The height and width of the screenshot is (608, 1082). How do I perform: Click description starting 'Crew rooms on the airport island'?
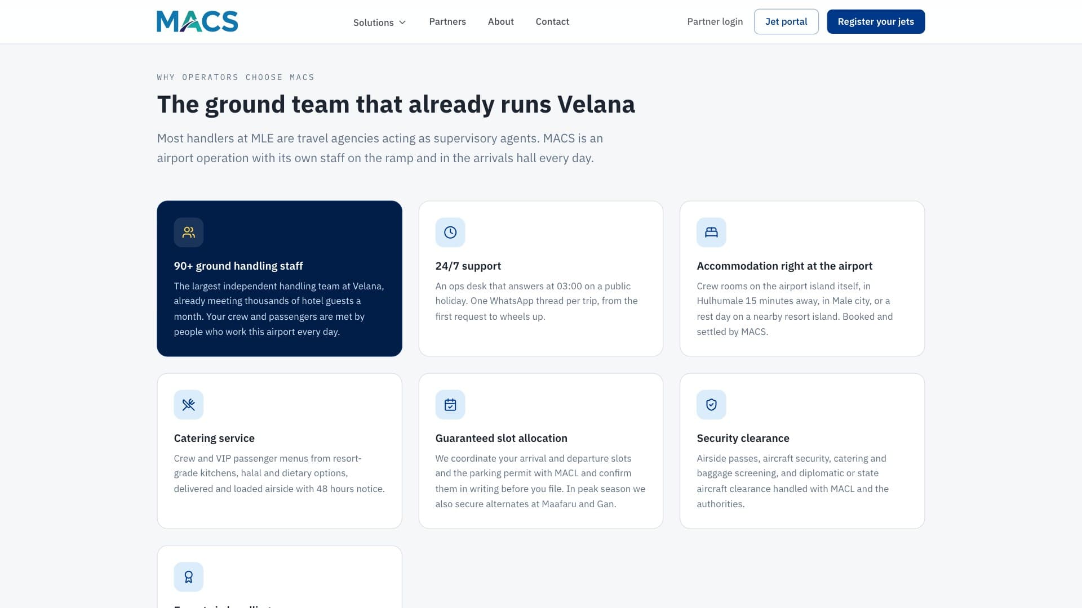coord(795,309)
